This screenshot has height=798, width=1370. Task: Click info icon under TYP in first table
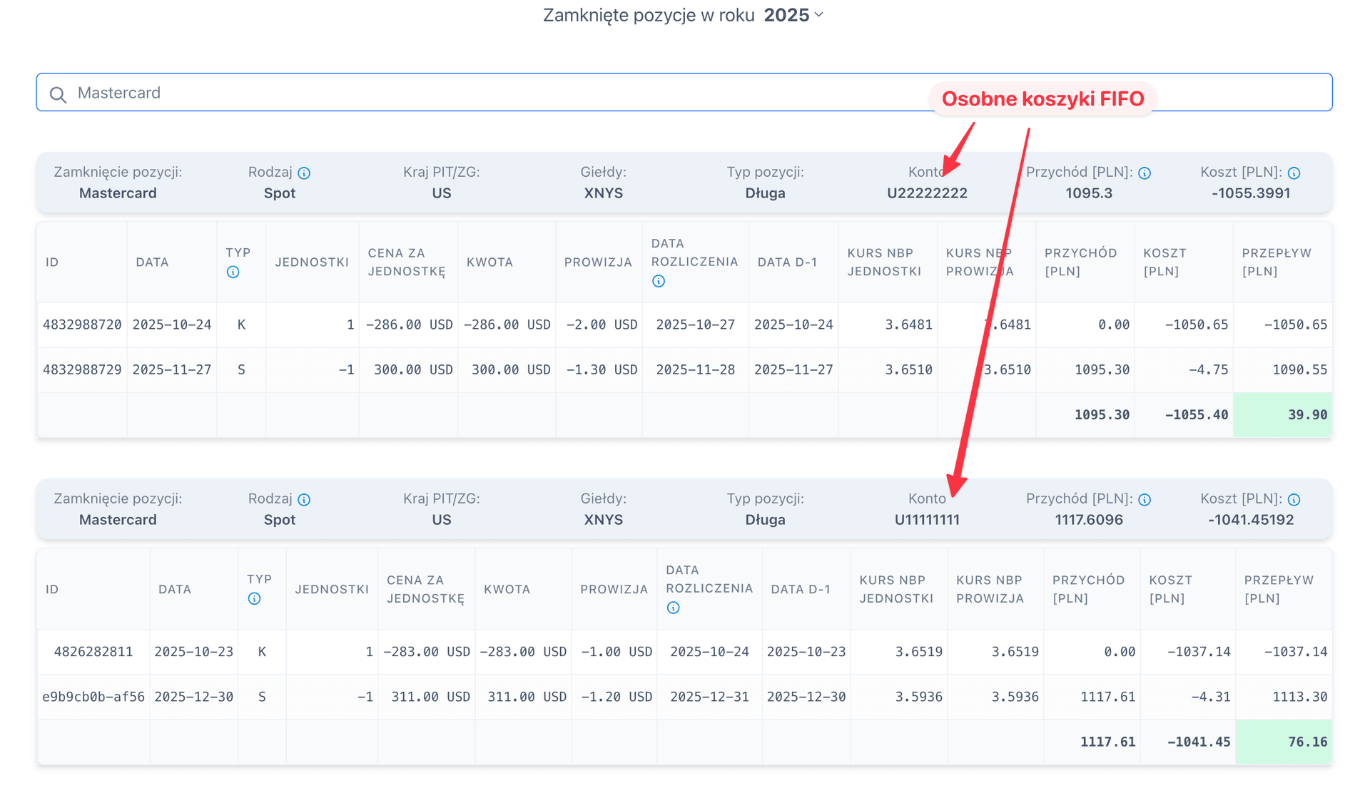click(233, 272)
